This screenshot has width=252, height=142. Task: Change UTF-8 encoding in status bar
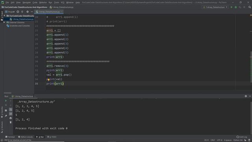tap(220, 140)
